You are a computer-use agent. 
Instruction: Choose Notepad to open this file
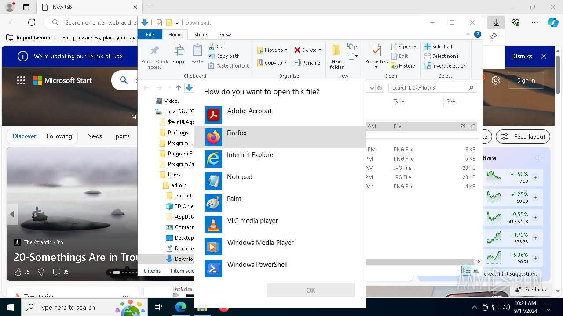pyautogui.click(x=280, y=181)
